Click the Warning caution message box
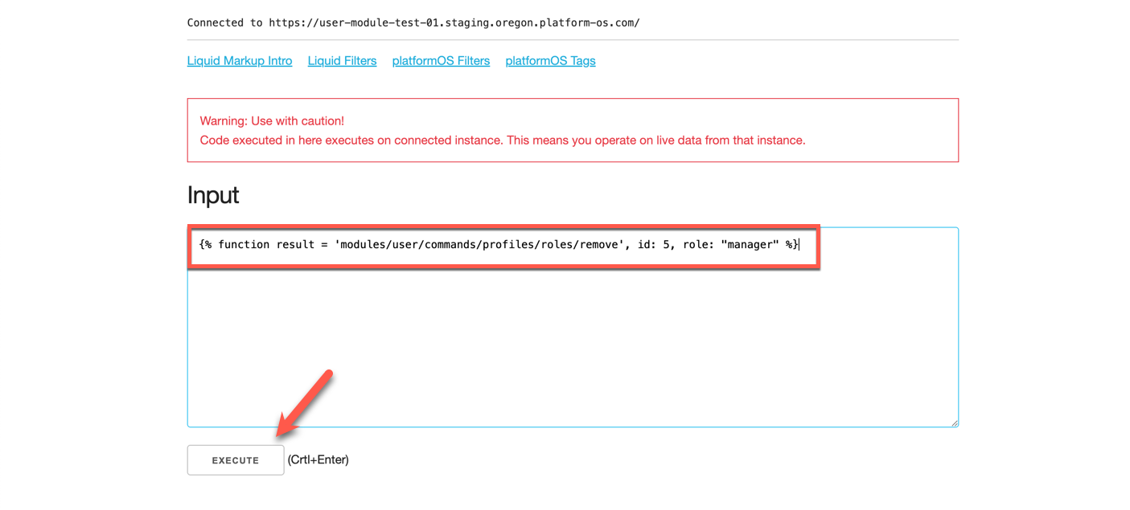The height and width of the screenshot is (510, 1130). [x=572, y=129]
